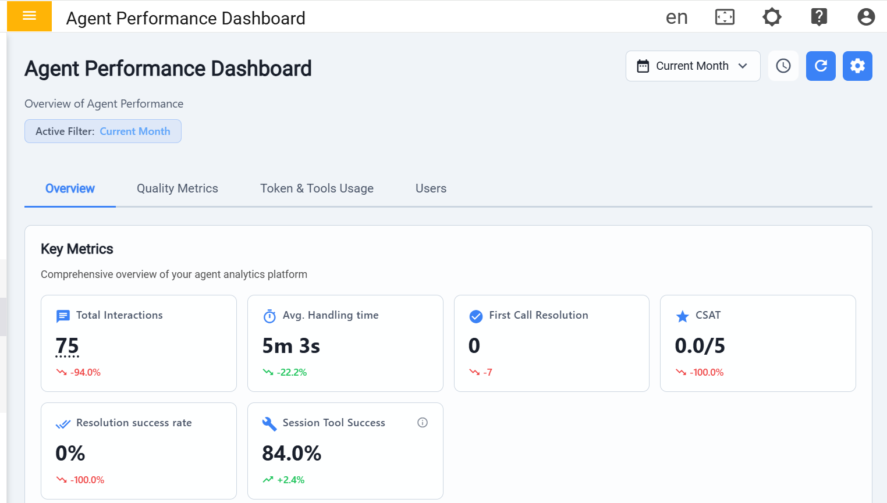Click the 5m 3s handling time value

pos(291,346)
